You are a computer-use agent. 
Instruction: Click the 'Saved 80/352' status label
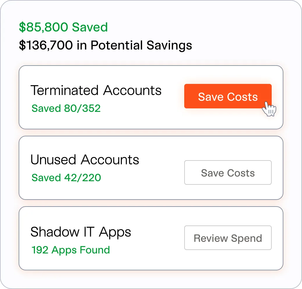tap(66, 108)
